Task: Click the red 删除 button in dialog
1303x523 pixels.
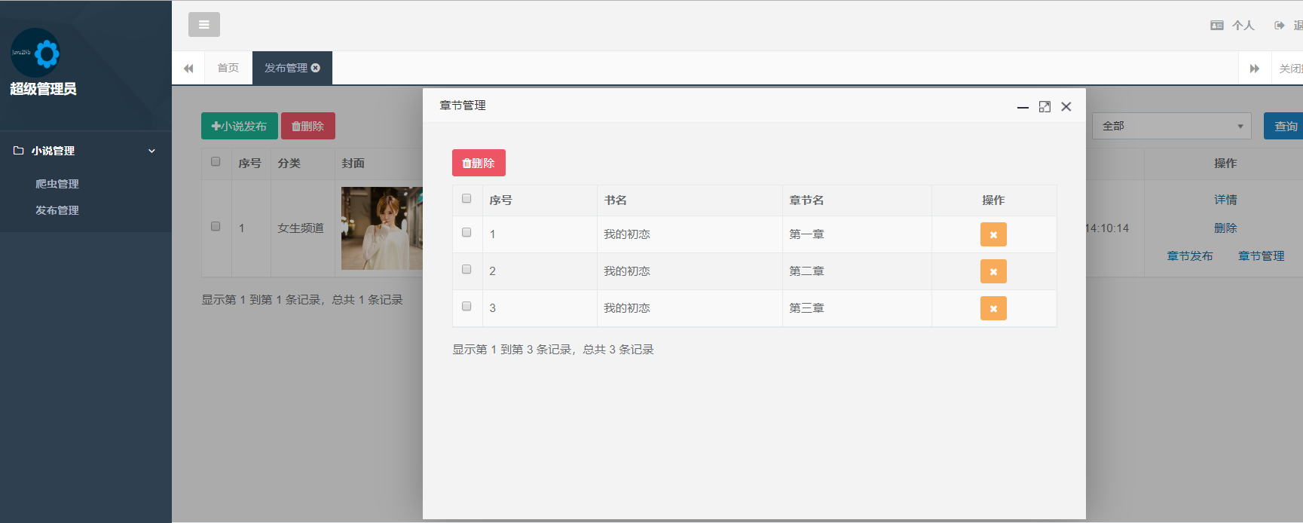Action: tap(479, 163)
